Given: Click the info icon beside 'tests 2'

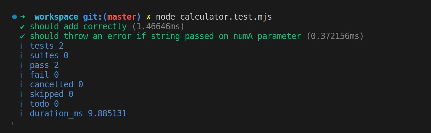Looking at the screenshot, I should point(21,46).
